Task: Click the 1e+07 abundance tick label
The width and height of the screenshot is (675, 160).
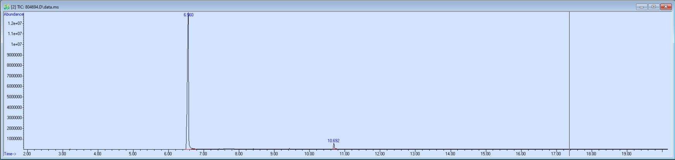Action: (16, 44)
